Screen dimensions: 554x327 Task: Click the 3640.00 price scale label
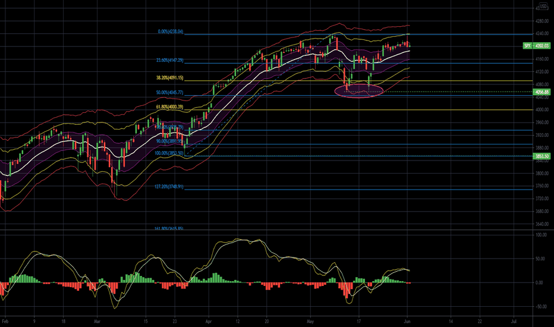(x=542, y=224)
